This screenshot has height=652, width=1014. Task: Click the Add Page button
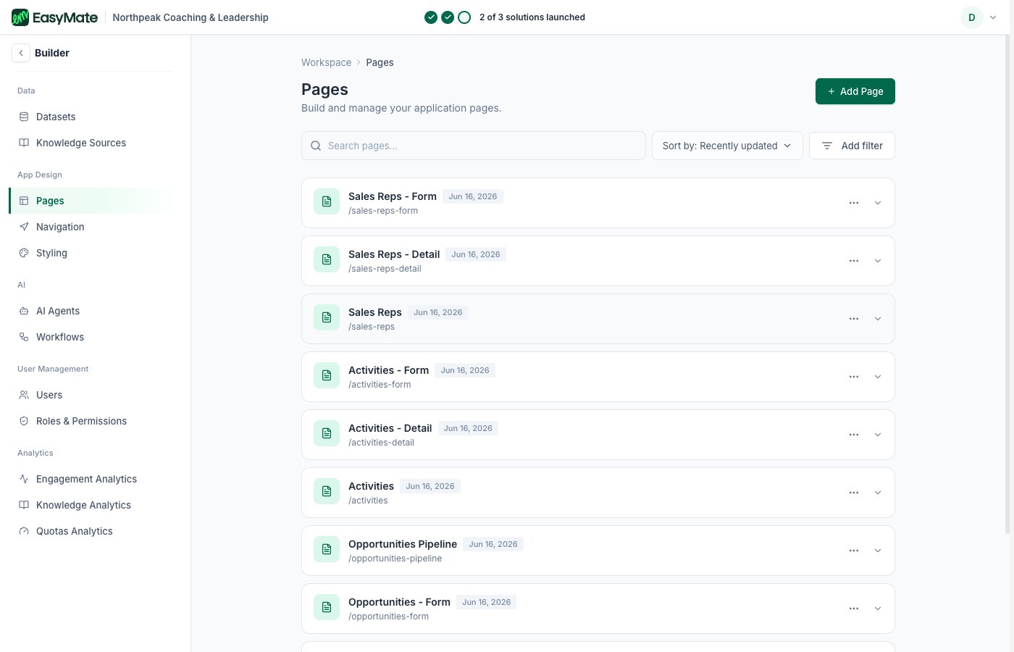coord(855,91)
